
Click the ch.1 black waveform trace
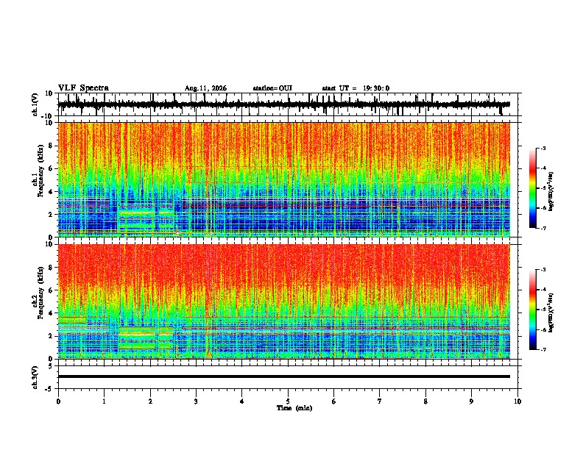tap(284, 104)
